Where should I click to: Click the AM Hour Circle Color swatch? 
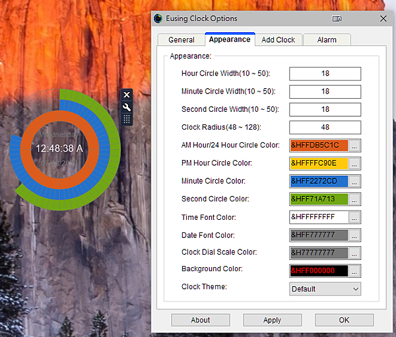point(319,145)
